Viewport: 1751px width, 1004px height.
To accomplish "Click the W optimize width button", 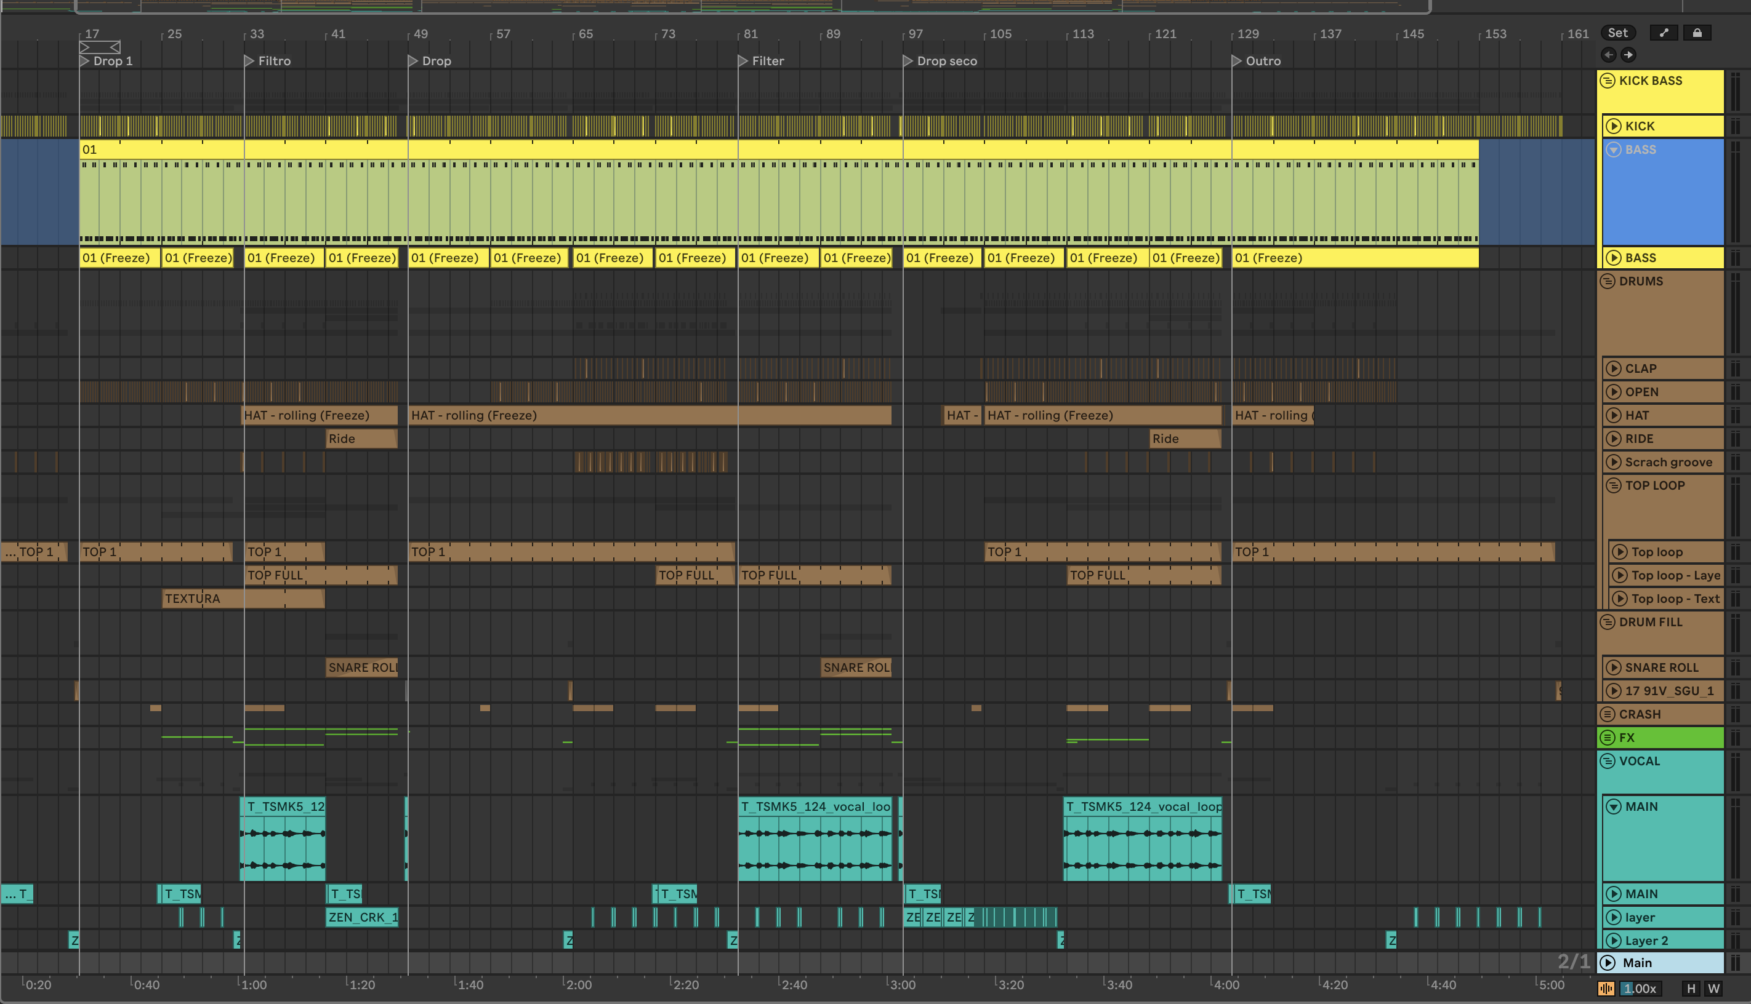I will 1713,988.
